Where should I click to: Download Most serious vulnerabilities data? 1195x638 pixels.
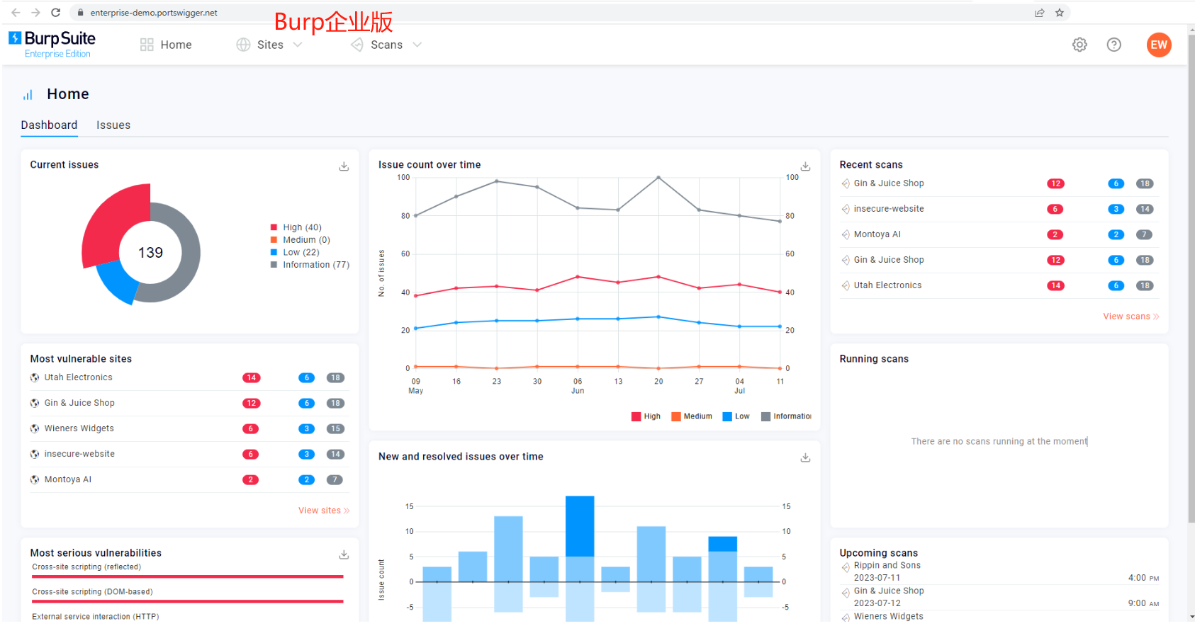click(x=344, y=554)
